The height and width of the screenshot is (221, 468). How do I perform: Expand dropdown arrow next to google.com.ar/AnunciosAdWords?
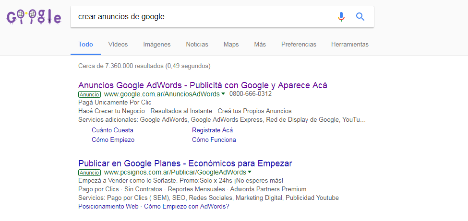point(223,94)
